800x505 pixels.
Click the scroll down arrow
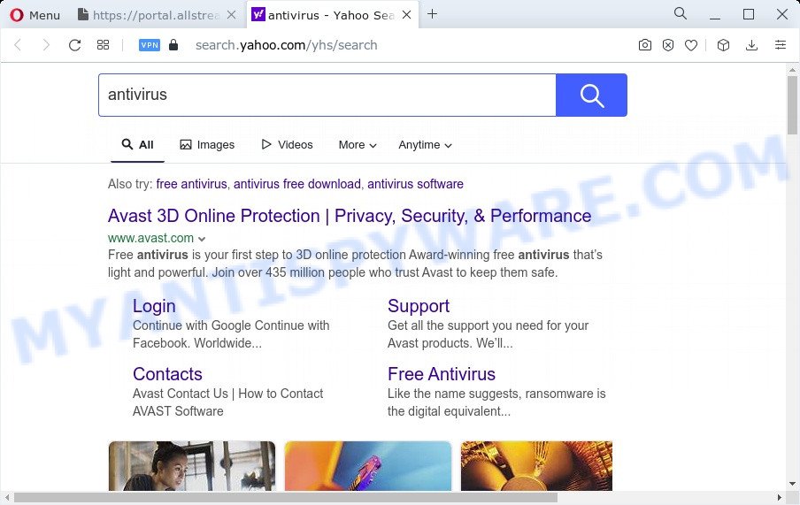792,484
